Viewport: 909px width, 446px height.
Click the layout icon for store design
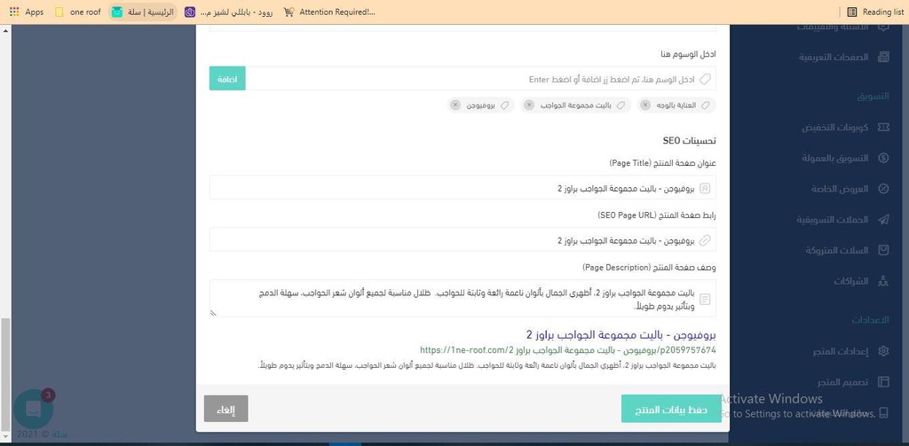coord(883,381)
